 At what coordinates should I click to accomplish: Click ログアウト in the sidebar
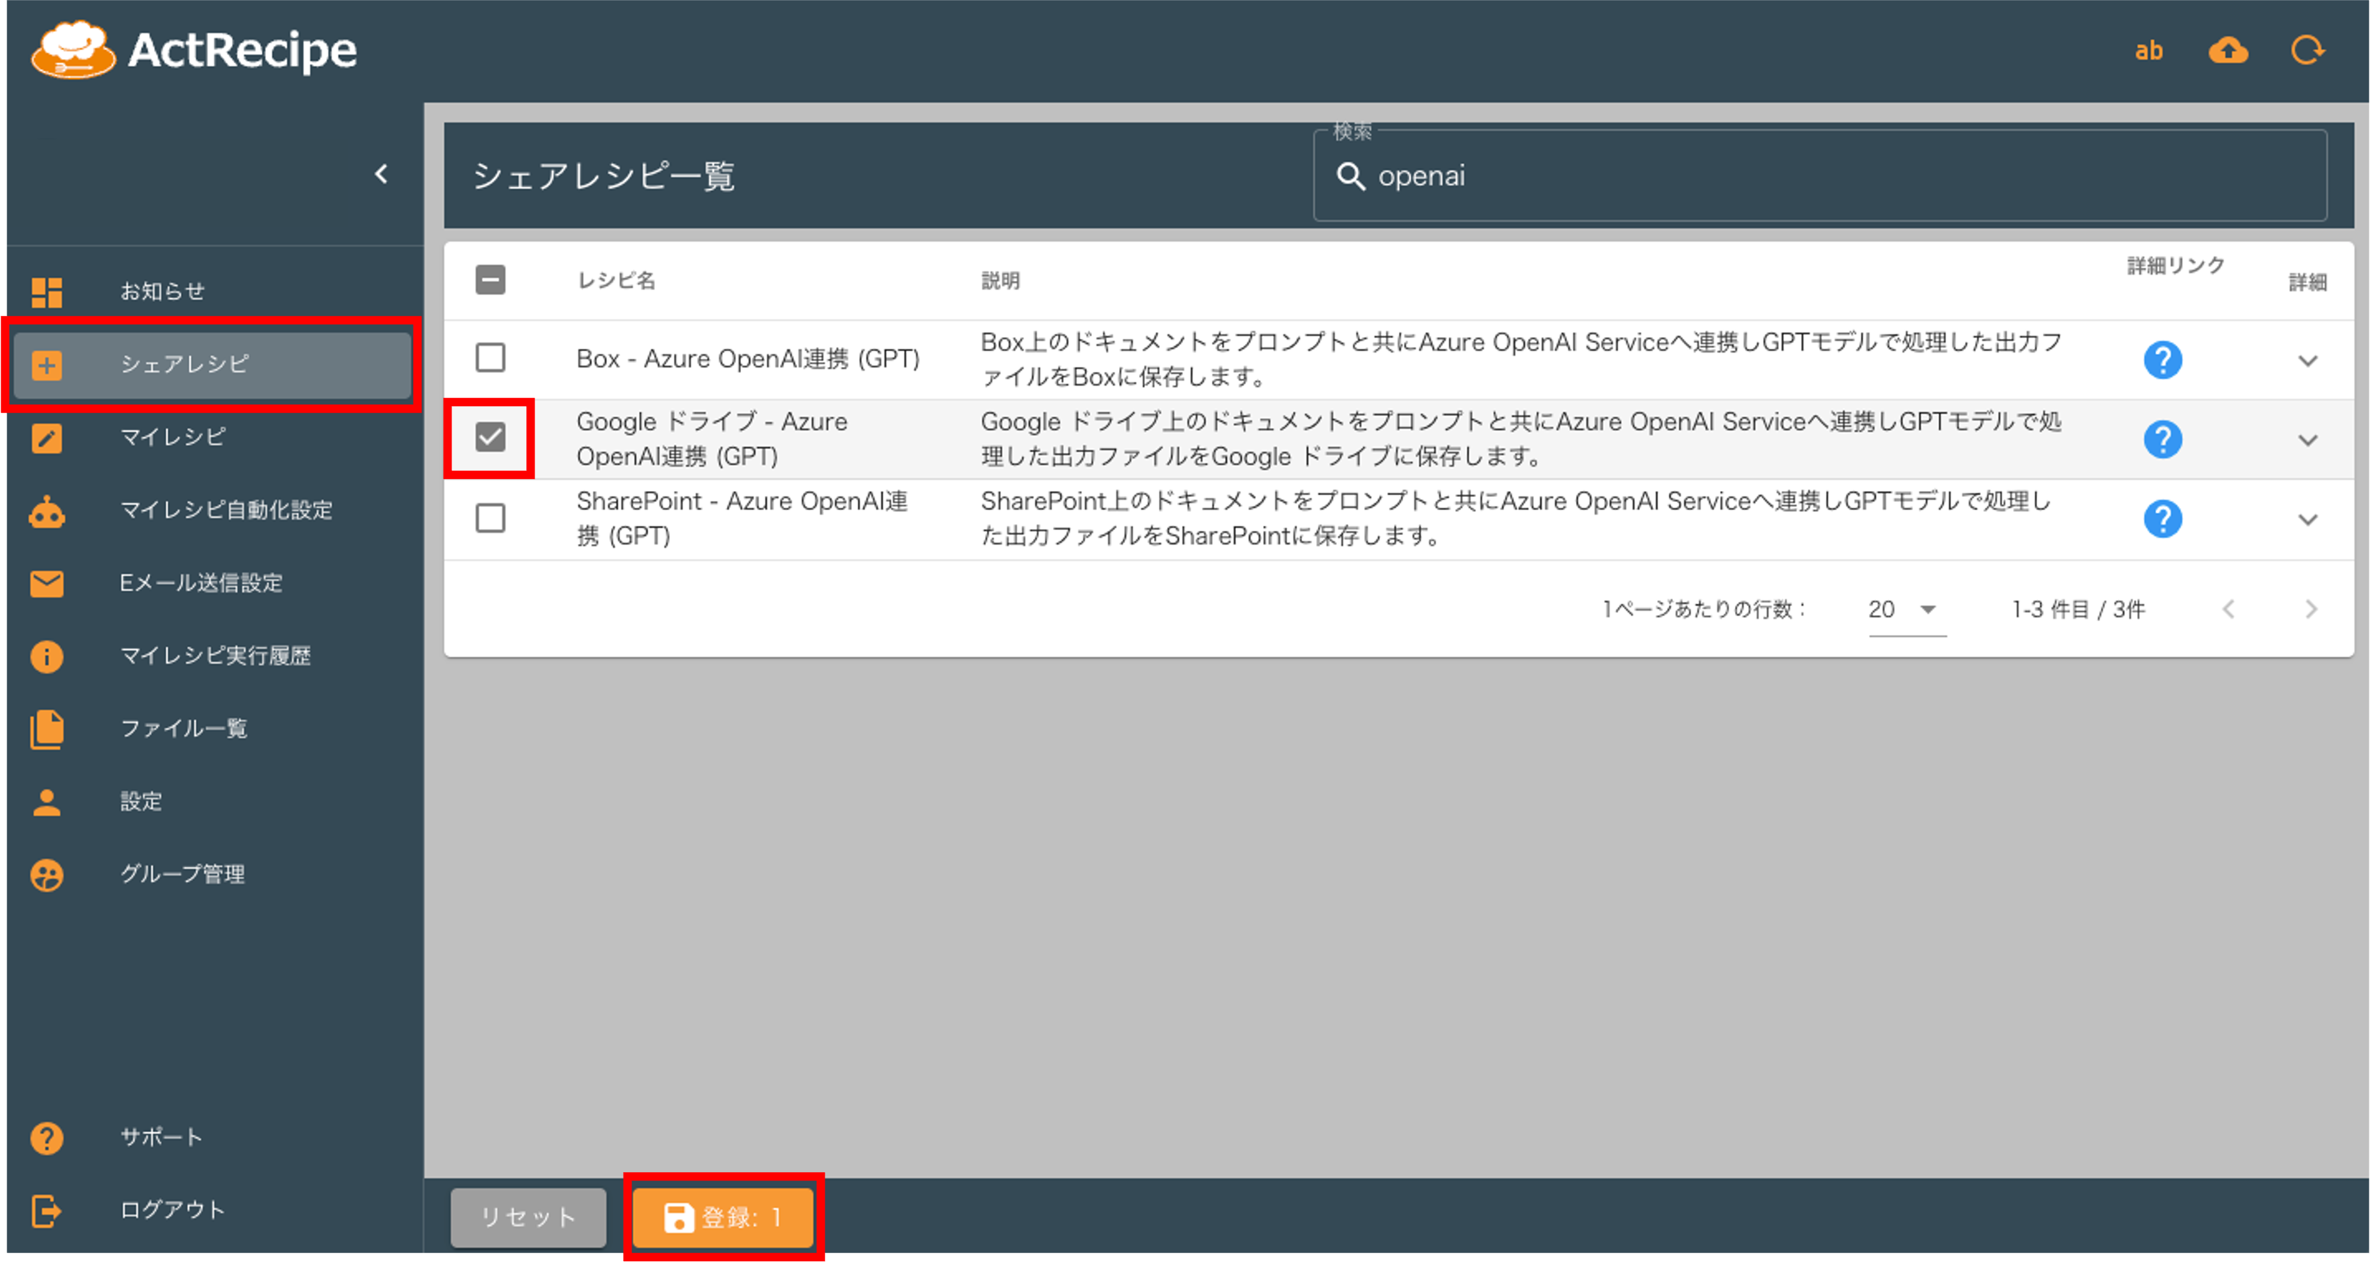pos(212,1211)
